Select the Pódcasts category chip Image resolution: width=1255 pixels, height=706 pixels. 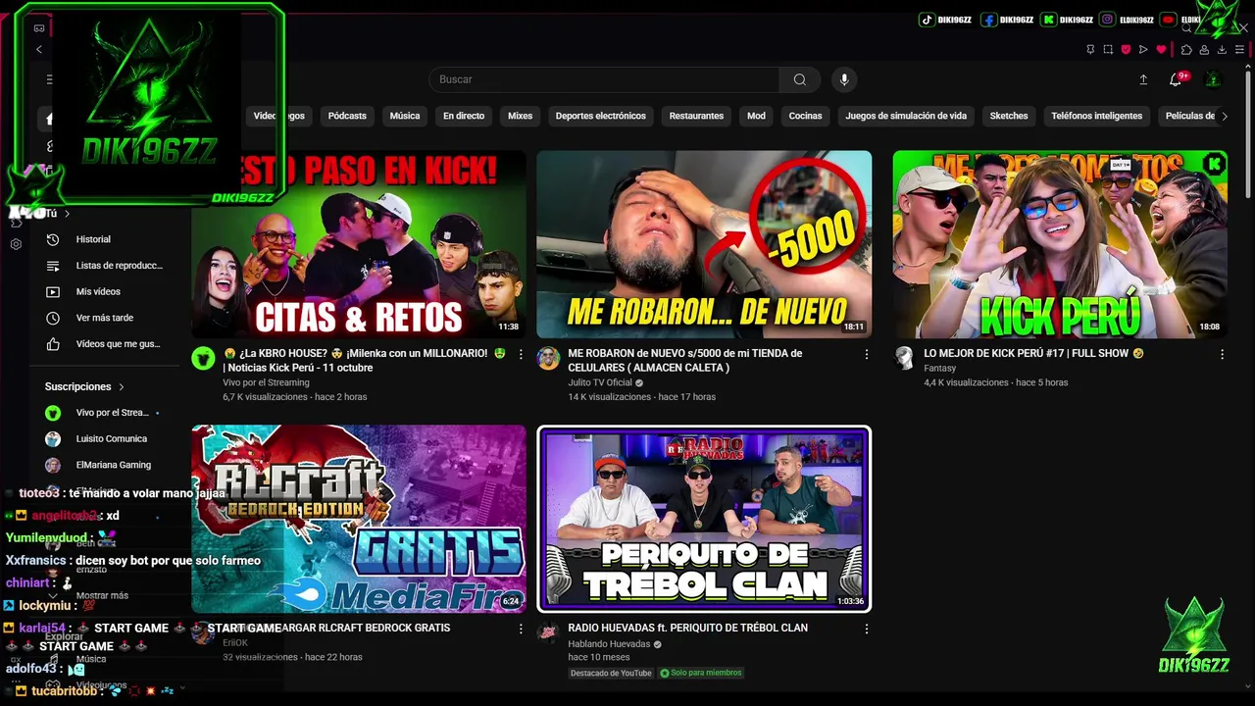(347, 116)
